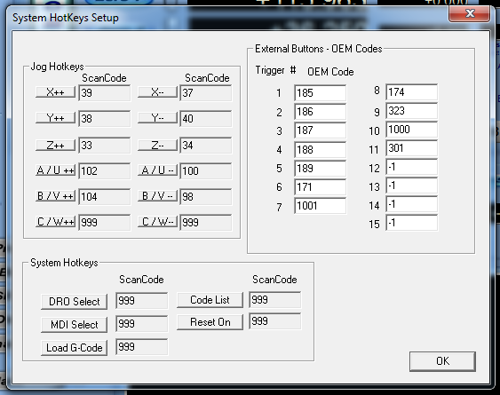Select the B / V ++ hotkey button
The width and height of the screenshot is (500, 395).
(55, 196)
